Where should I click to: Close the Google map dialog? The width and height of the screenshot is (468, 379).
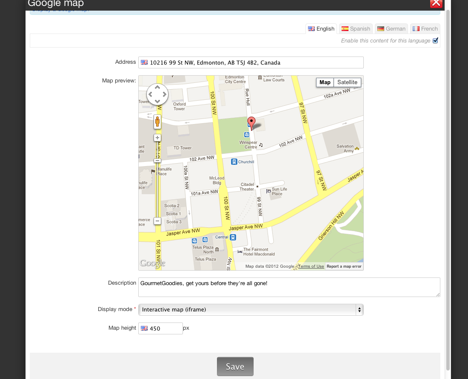click(x=436, y=3)
